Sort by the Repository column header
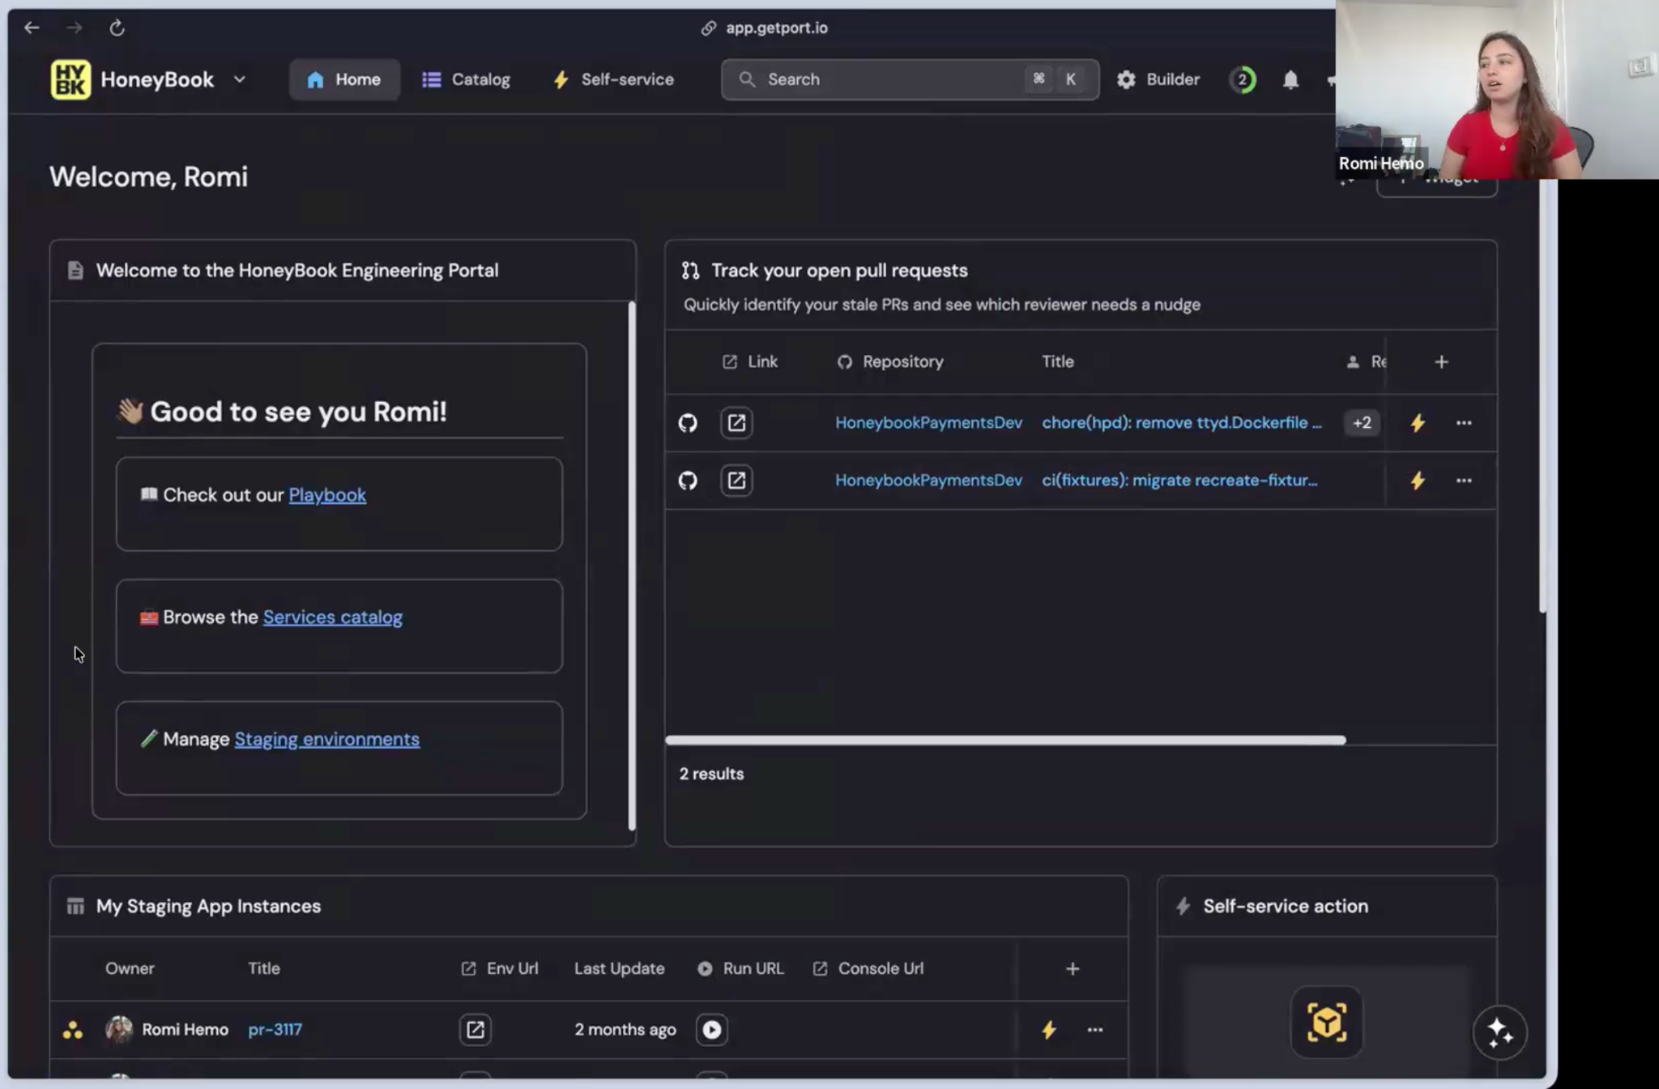This screenshot has height=1089, width=1659. tap(890, 361)
